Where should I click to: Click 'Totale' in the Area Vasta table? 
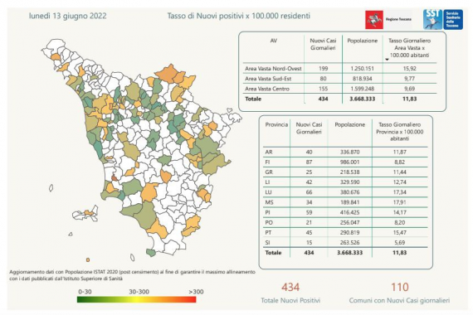tap(253, 99)
